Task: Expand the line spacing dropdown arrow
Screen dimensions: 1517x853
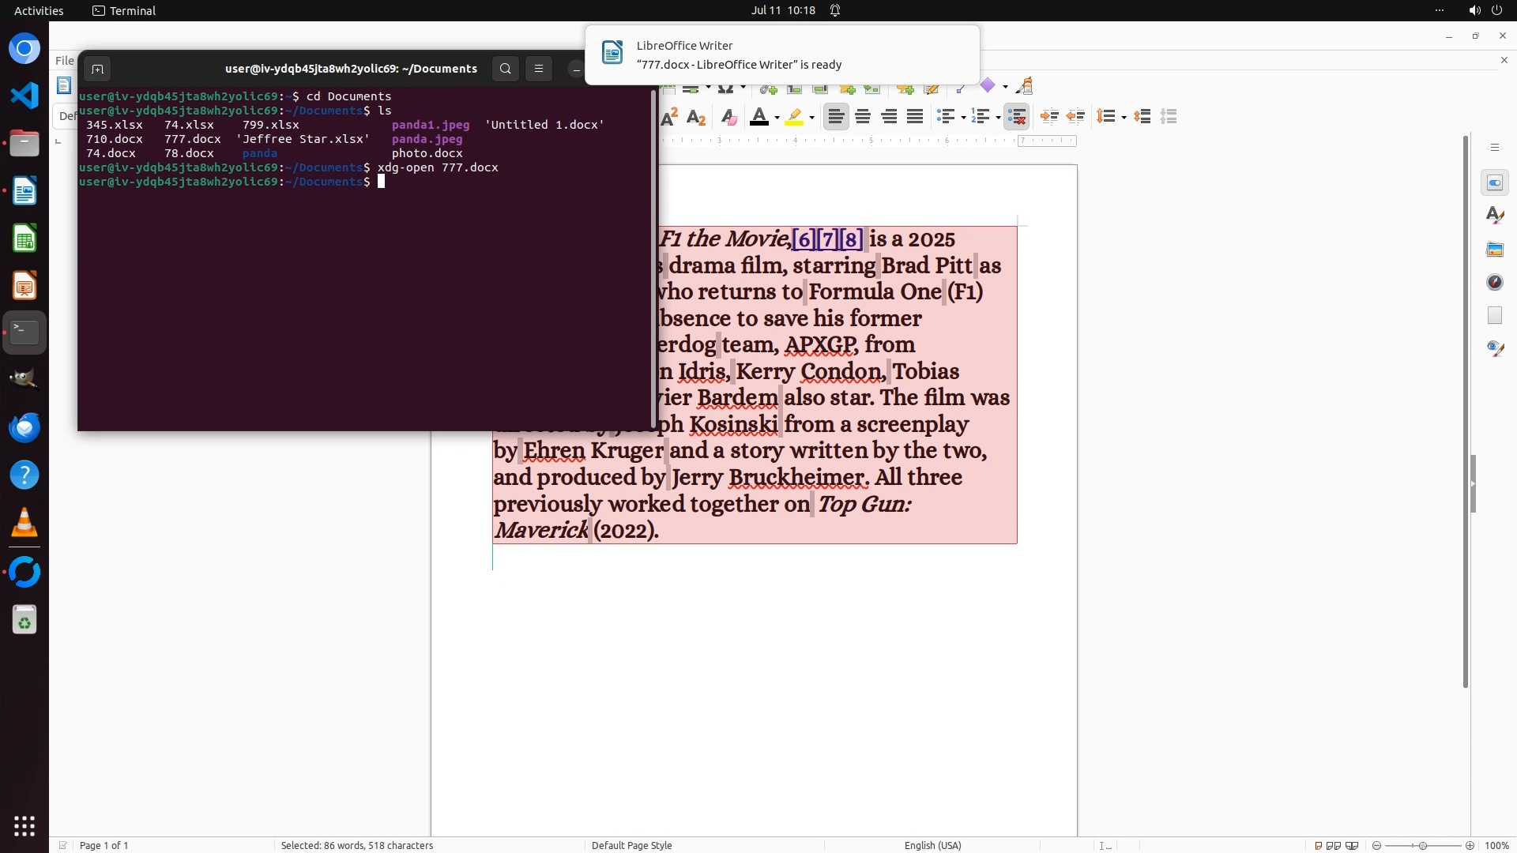Action: 1124,118
